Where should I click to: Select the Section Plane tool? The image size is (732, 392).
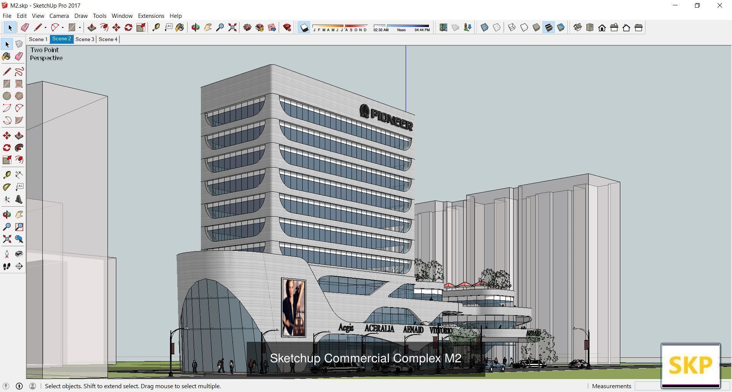coord(19,266)
